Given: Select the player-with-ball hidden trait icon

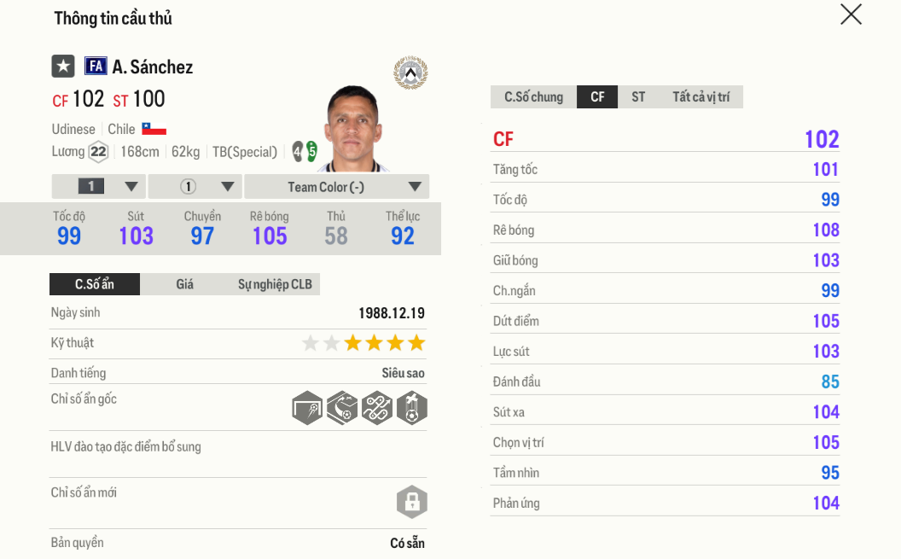Looking at the screenshot, I should coord(411,408).
